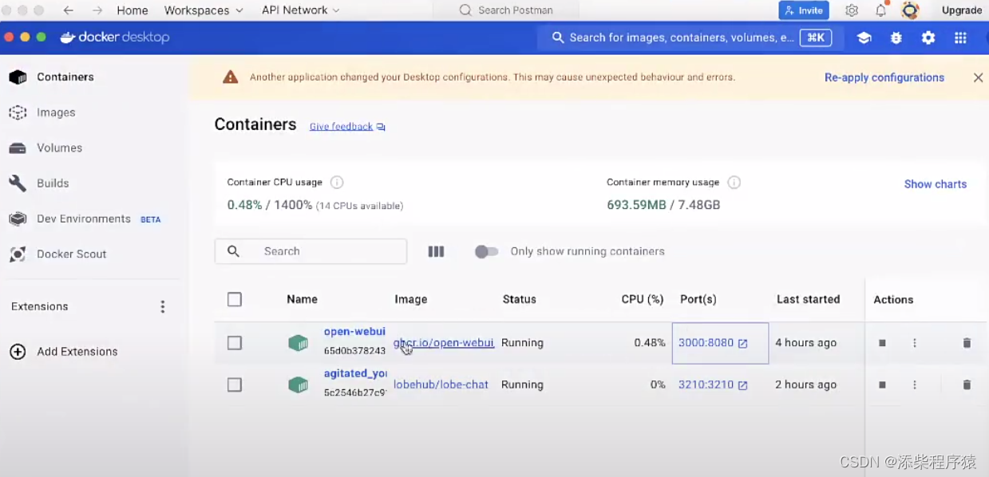Delete the open-webui container
The image size is (989, 477).
[x=967, y=343]
